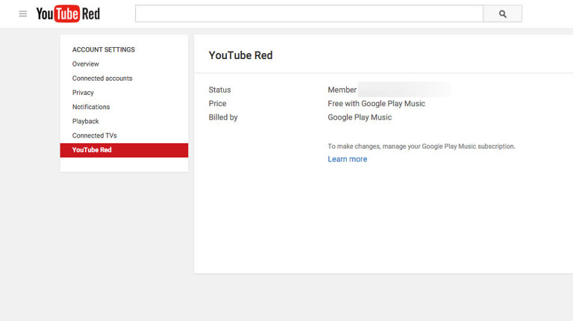This screenshot has width=573, height=321.
Task: Click the YouTube Red logo
Action: 68,14
